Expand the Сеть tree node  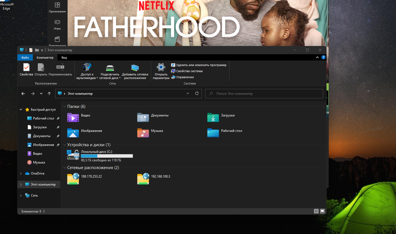pos(21,195)
